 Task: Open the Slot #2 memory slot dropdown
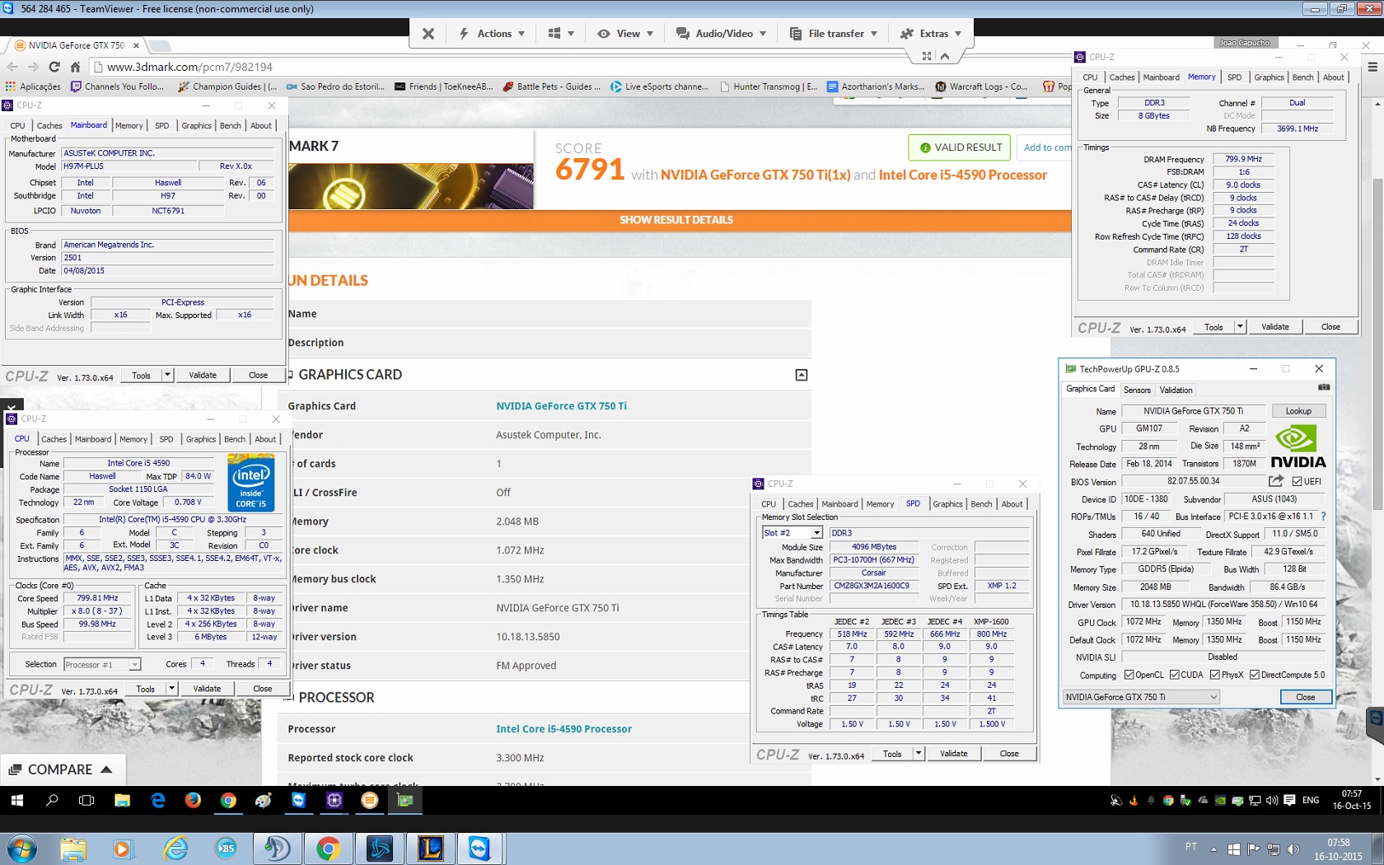coord(816,533)
